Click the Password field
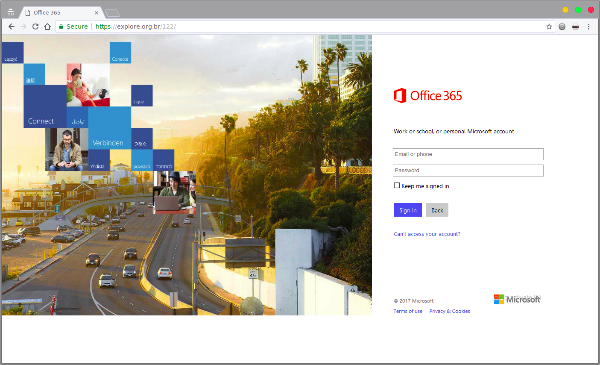 tap(468, 171)
